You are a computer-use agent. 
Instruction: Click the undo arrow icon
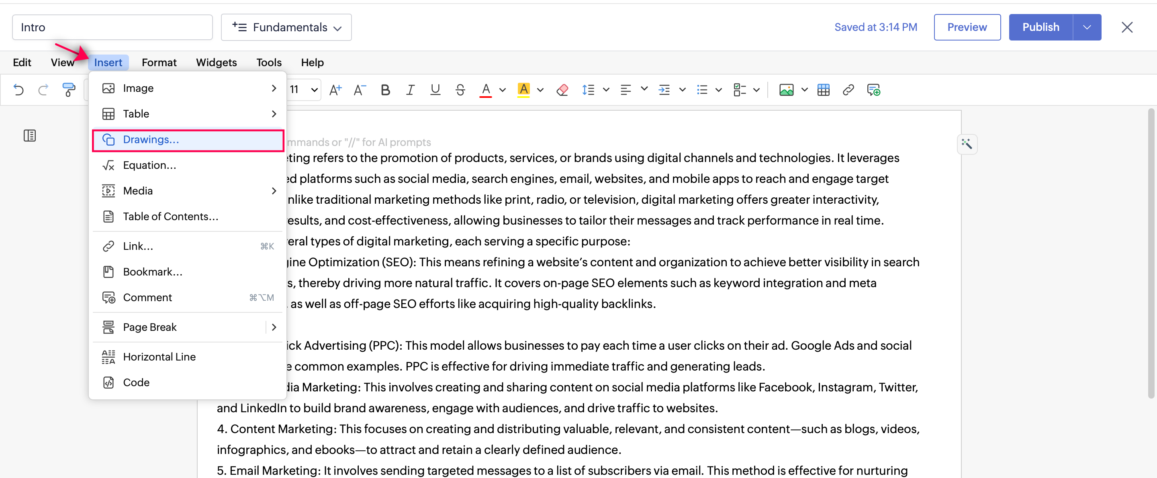pyautogui.click(x=18, y=90)
